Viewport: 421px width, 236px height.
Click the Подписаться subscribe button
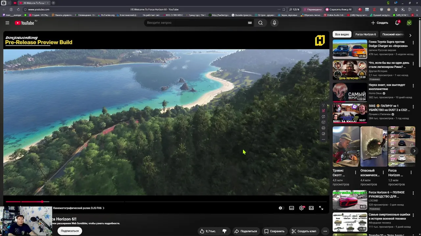[x=70, y=231]
